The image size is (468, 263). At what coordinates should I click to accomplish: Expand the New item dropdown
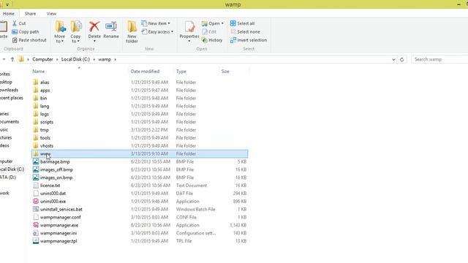point(169,23)
